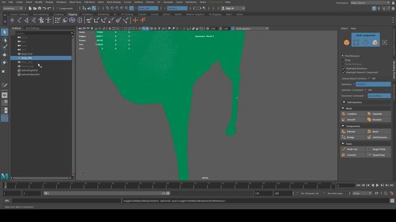Click the Create Locator shelf icon
The image size is (396, 222).
(x=12, y=20)
